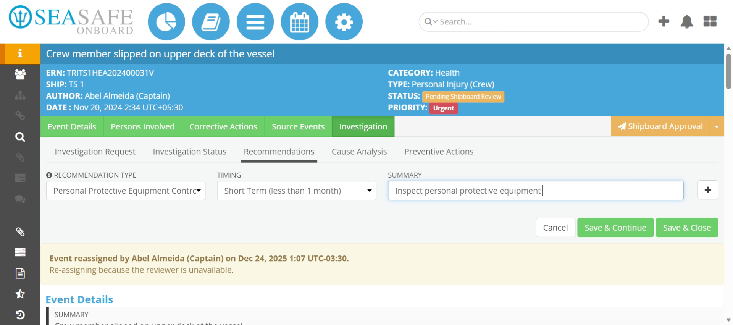Open the Timing dropdown
This screenshot has width=733, height=325.
click(297, 191)
